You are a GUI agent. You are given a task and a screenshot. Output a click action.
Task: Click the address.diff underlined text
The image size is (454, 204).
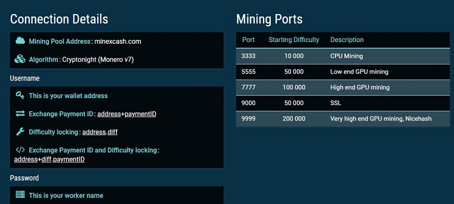tap(100, 132)
